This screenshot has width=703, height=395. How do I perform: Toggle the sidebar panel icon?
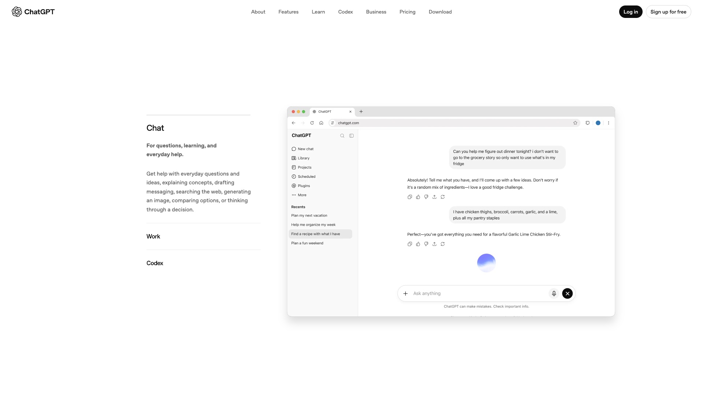(x=351, y=136)
